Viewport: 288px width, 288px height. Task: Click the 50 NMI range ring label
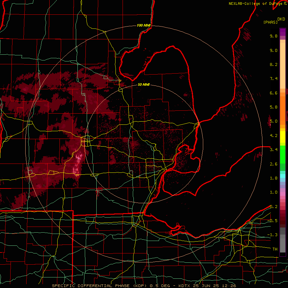144,84
